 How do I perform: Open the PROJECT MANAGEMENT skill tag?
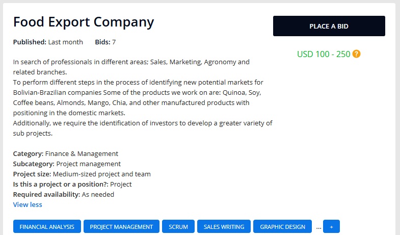(x=121, y=227)
